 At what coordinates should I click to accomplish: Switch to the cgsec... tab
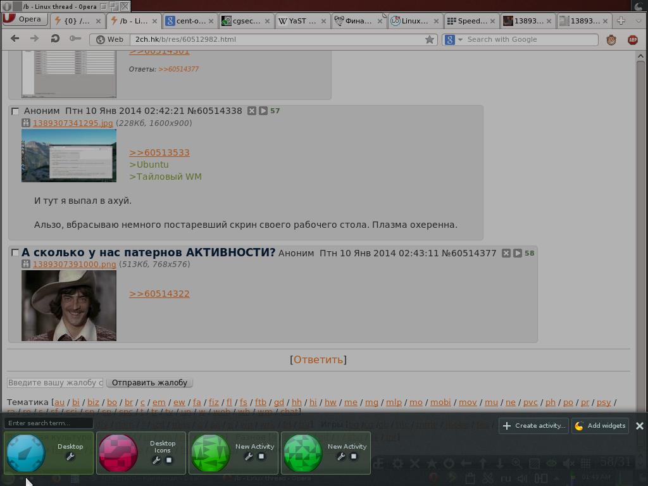coord(246,21)
